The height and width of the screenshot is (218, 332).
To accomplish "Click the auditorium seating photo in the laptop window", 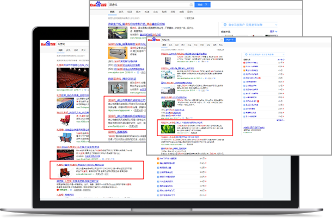I will point(72,80).
